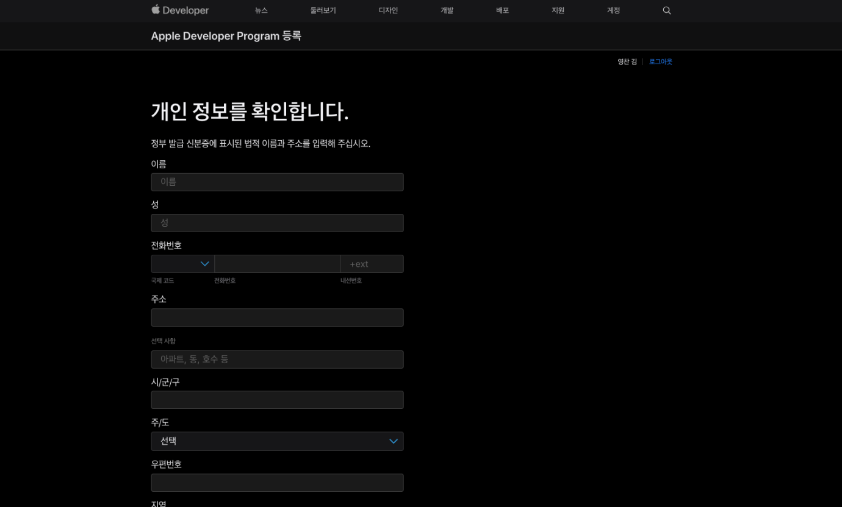Click into the 전화번호 number field
842x507 pixels.
277,264
